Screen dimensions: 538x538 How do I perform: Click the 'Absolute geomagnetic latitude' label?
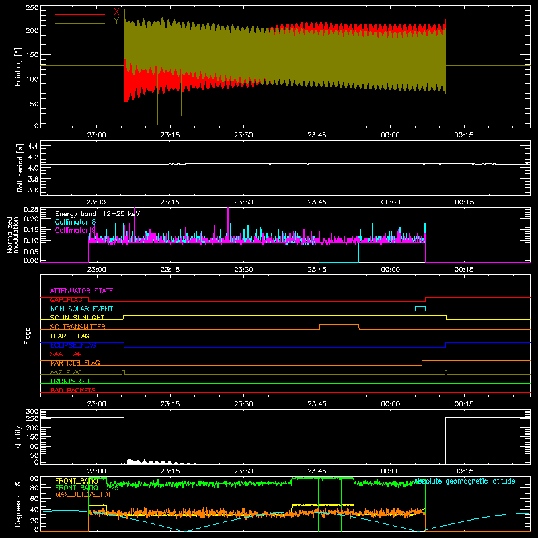tap(465, 481)
